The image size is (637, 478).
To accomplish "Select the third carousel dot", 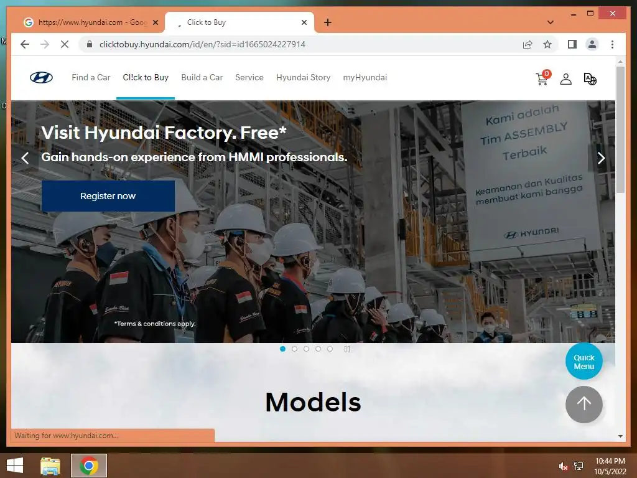I will (x=306, y=349).
